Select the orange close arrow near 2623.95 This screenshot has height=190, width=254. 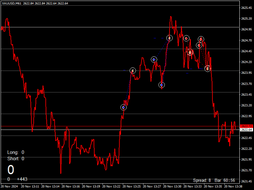pos(132,71)
